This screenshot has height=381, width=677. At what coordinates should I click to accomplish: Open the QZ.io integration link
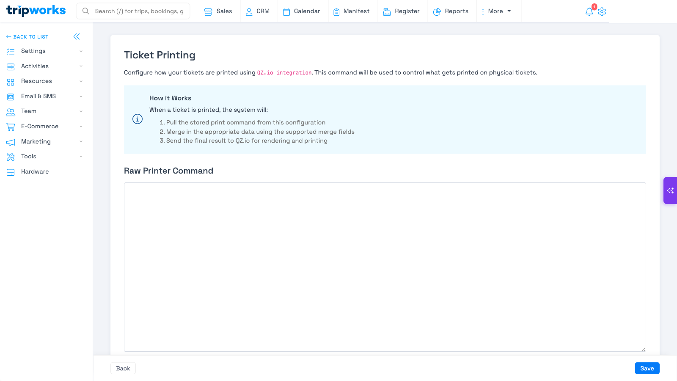[x=284, y=73]
